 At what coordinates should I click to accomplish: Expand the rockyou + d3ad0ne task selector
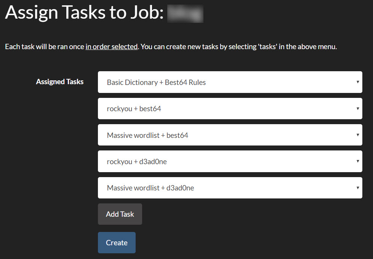(x=230, y=161)
